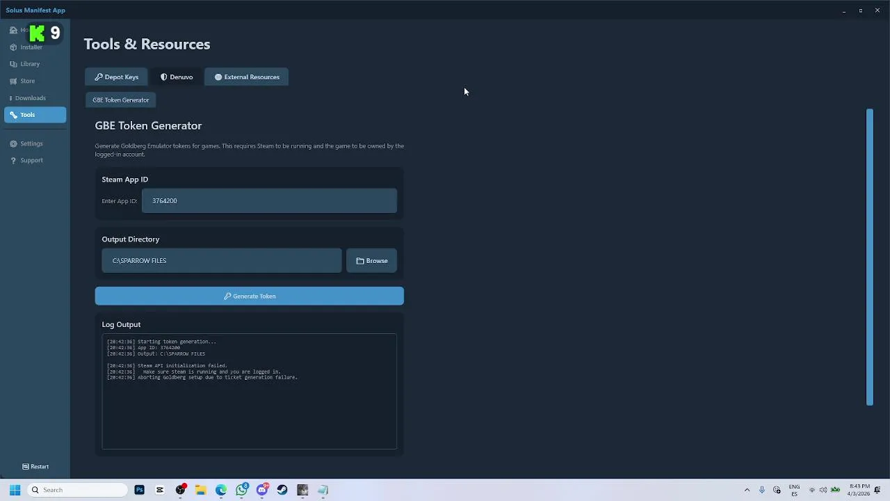Open Photoshop from the taskbar
The image size is (890, 501).
point(140,490)
